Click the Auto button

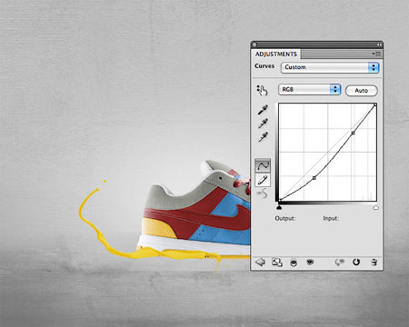[x=362, y=91]
